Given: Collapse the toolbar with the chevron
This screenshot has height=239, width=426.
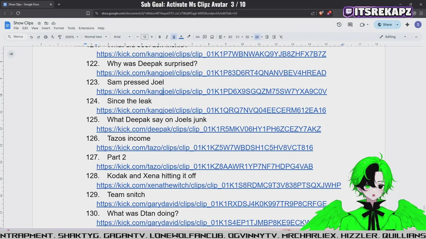Looking at the screenshot, I should click(416, 37).
